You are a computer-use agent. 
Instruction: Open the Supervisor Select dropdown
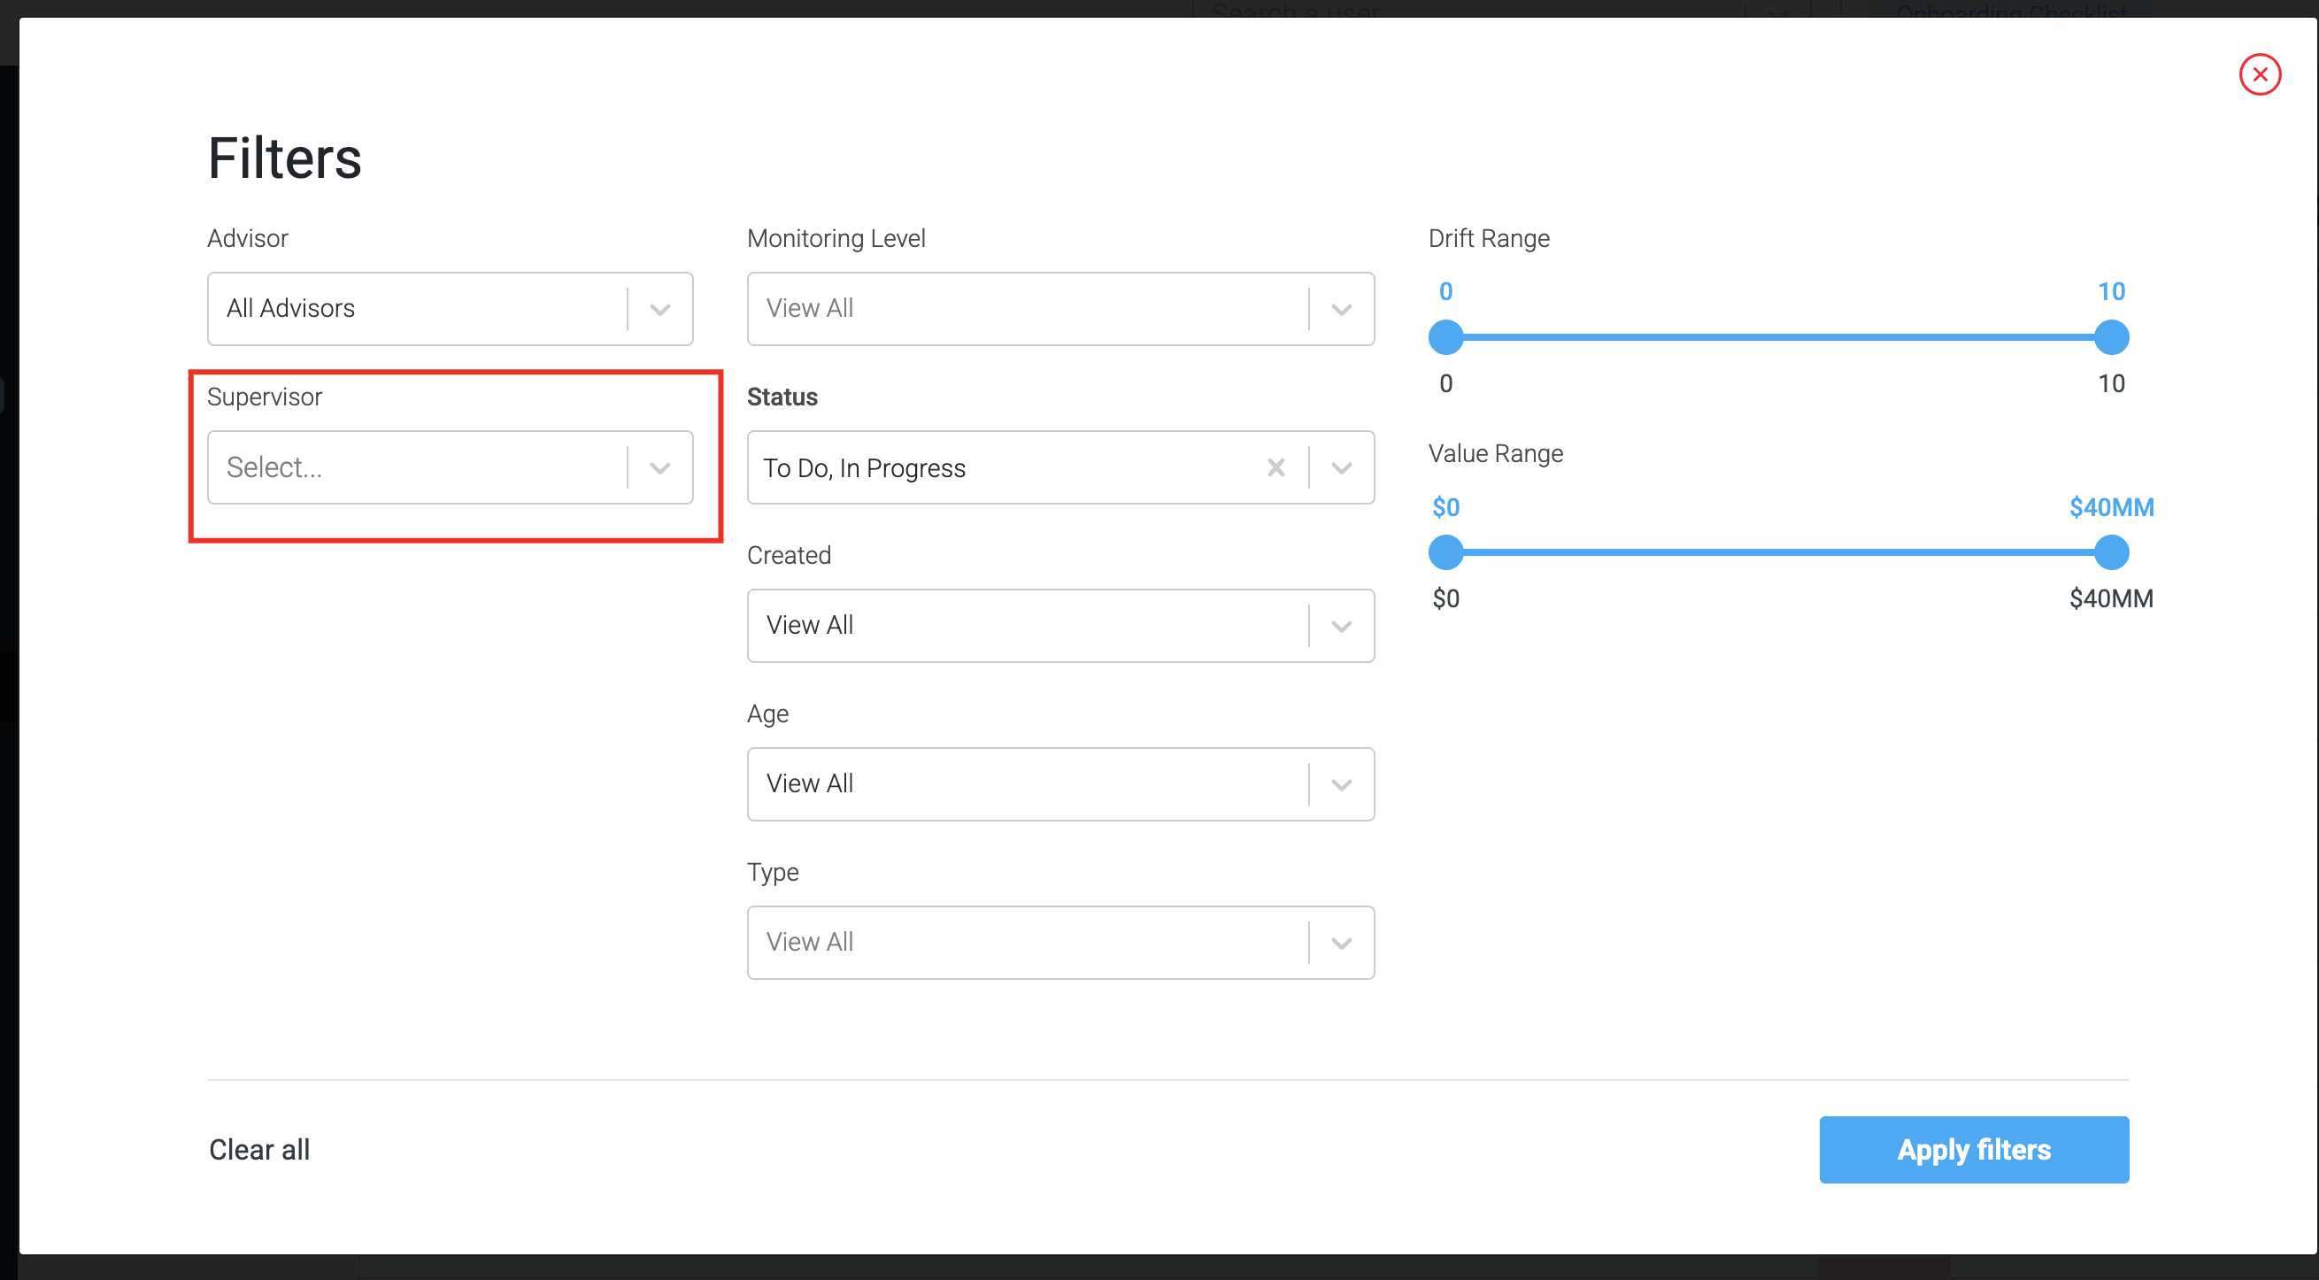[x=451, y=467]
